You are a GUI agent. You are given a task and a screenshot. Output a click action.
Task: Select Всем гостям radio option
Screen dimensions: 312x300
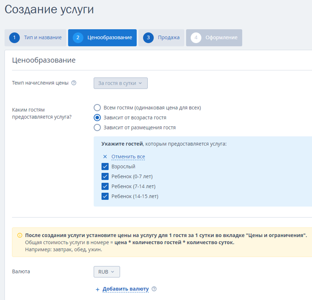tap(97, 108)
